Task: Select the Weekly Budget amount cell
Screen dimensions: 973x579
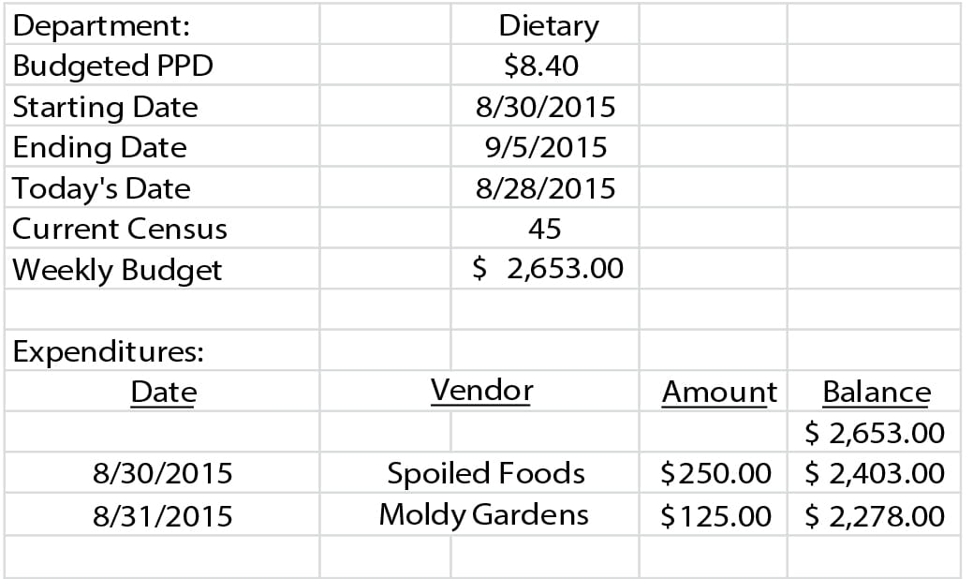Action: (x=548, y=270)
